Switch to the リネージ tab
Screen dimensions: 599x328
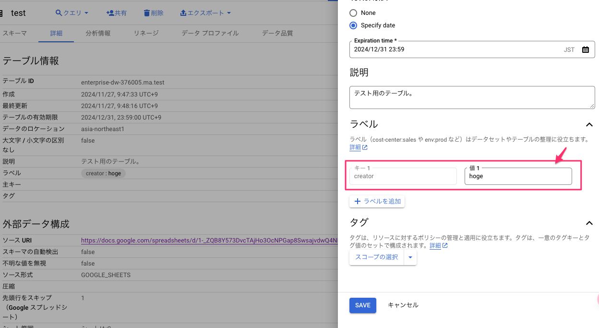point(146,33)
